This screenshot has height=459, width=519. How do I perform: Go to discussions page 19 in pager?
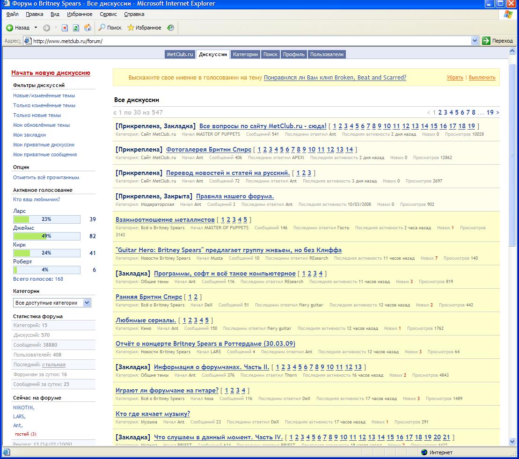click(490, 112)
